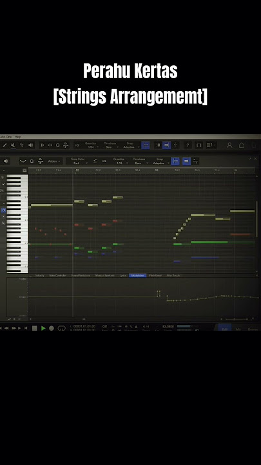Click the Fast Forward transport button
Screen dimensions: 261x465
click(14, 328)
